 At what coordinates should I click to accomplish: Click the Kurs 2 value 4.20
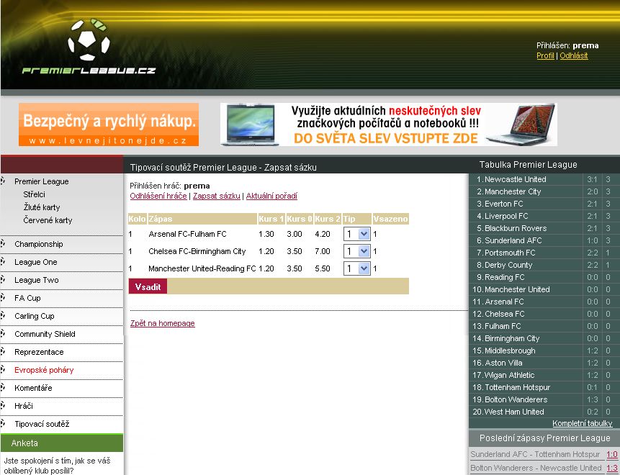[x=323, y=235]
